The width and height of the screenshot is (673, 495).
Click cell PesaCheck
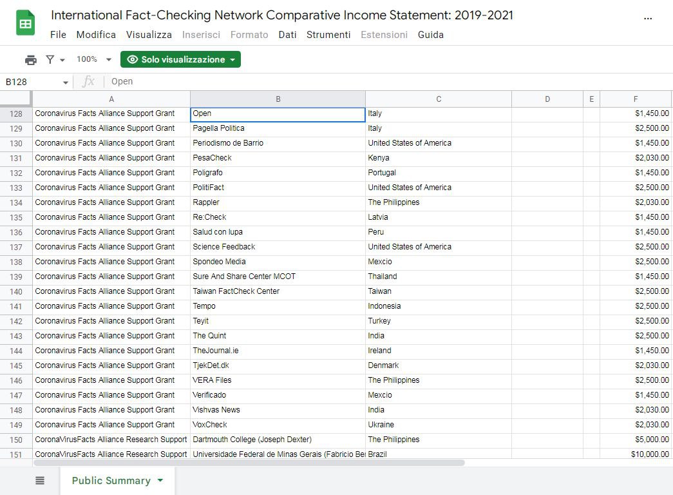pos(278,158)
